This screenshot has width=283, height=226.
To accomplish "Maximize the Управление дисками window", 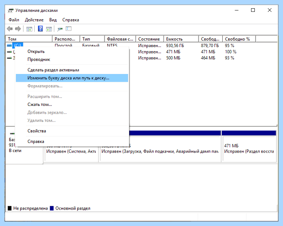I will [x=253, y=10].
